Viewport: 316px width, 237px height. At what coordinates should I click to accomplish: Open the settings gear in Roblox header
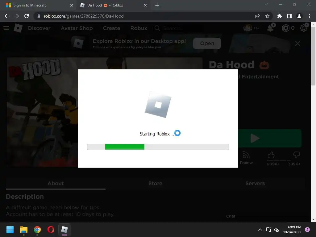click(303, 28)
